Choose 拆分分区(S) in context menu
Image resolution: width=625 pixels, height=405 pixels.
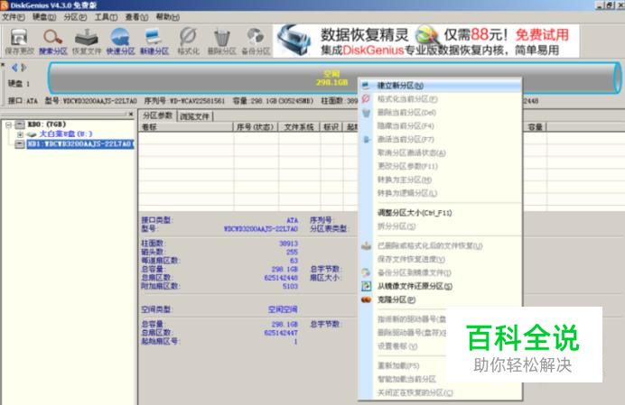(x=441, y=226)
